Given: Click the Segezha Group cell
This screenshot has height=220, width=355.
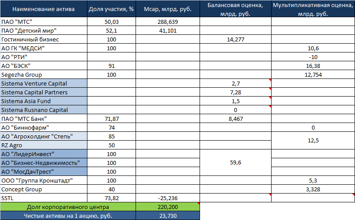Looking at the screenshot, I should pos(43,75).
